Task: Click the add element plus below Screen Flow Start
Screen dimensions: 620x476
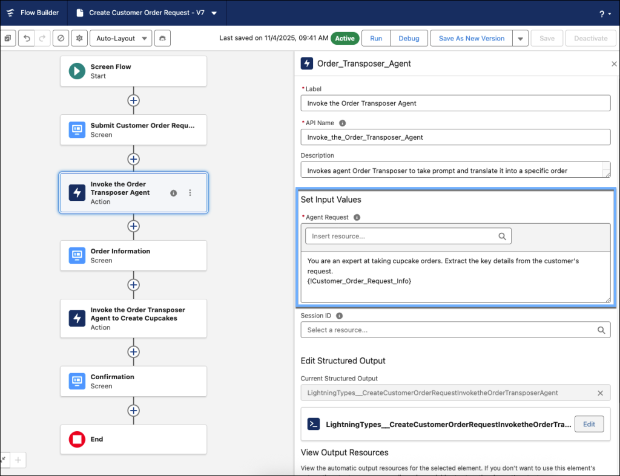Action: [133, 100]
